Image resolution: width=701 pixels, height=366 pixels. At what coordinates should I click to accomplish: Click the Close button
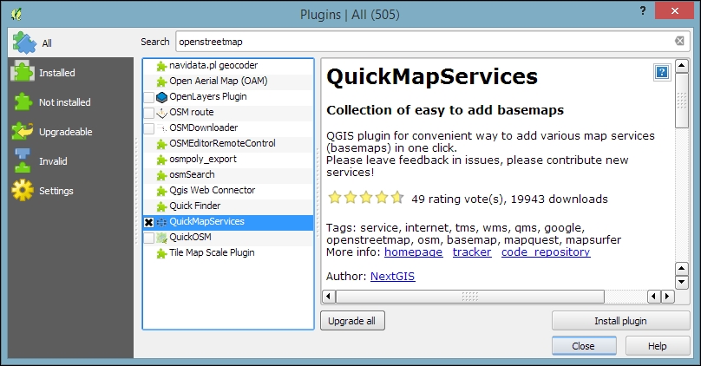point(584,345)
